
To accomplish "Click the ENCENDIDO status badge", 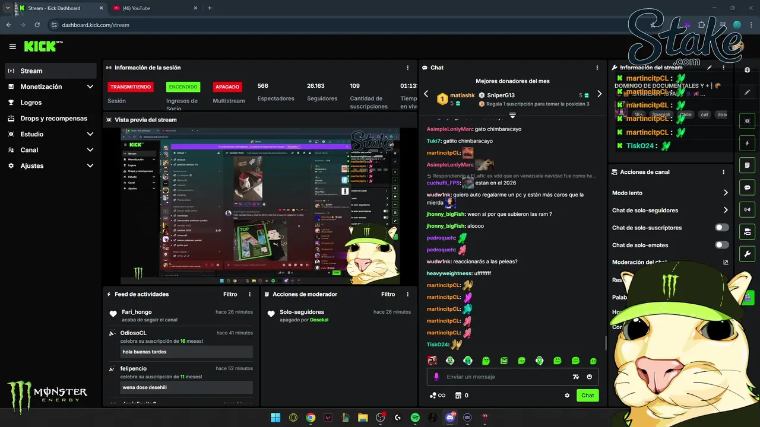I will pyautogui.click(x=183, y=87).
